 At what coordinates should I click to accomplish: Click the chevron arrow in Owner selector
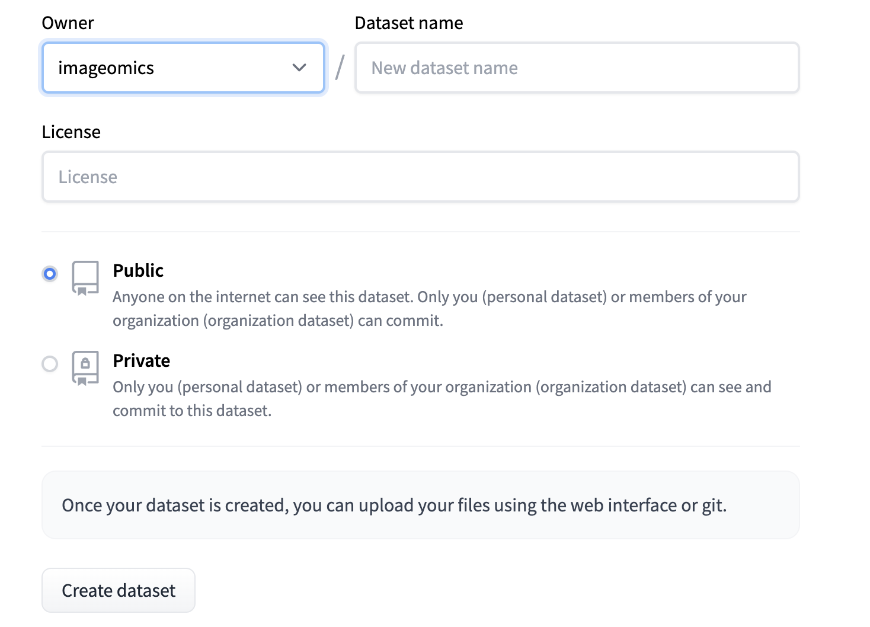299,68
